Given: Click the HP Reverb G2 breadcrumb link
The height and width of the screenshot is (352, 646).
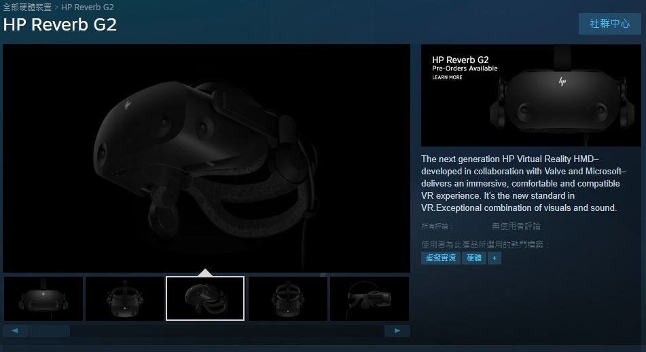Looking at the screenshot, I should coord(88,7).
